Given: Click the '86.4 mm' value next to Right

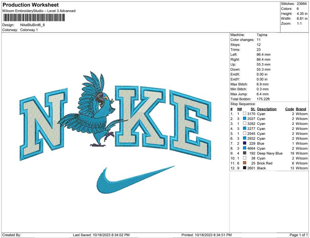Looking at the screenshot, I should tap(264, 60).
